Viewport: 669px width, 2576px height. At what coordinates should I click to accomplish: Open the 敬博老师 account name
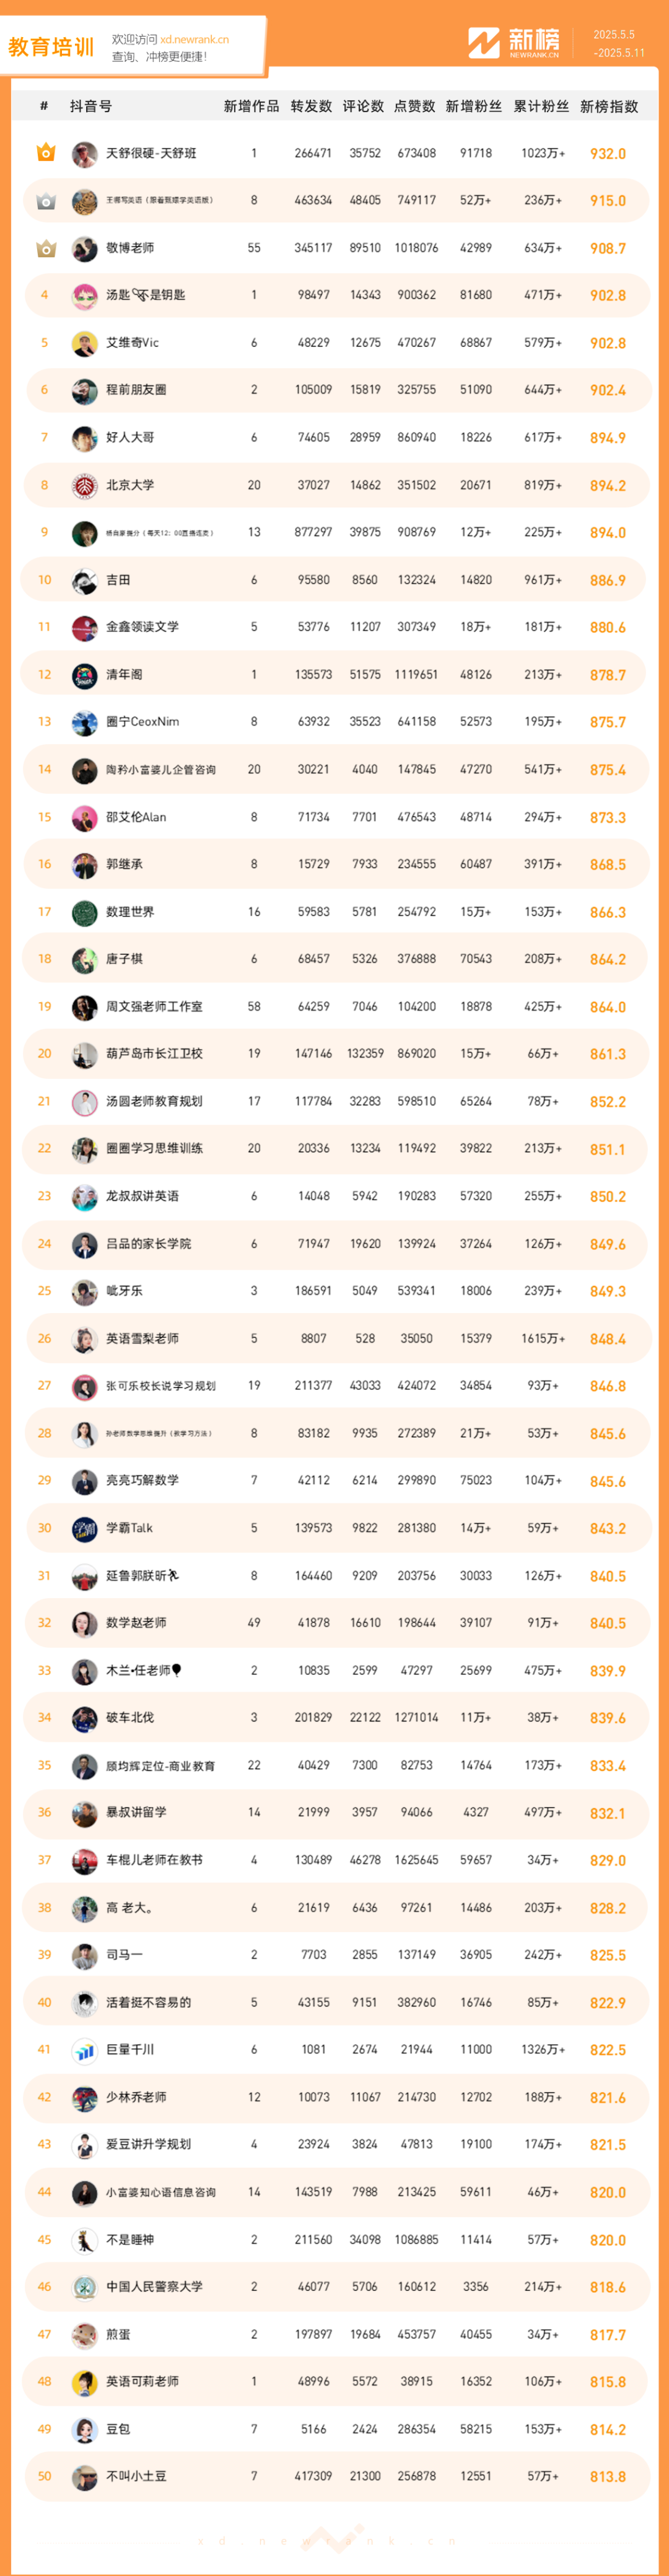tap(130, 248)
